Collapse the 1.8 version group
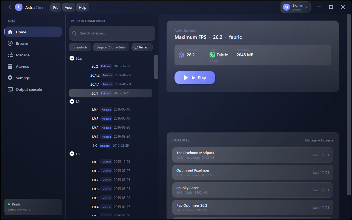 click(72, 154)
